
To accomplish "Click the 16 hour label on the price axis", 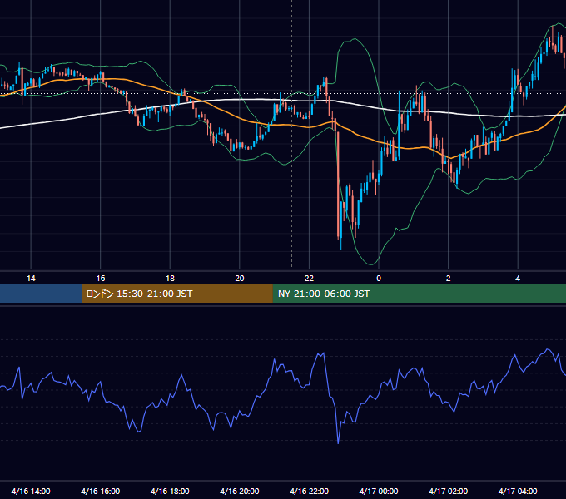I will point(101,279).
